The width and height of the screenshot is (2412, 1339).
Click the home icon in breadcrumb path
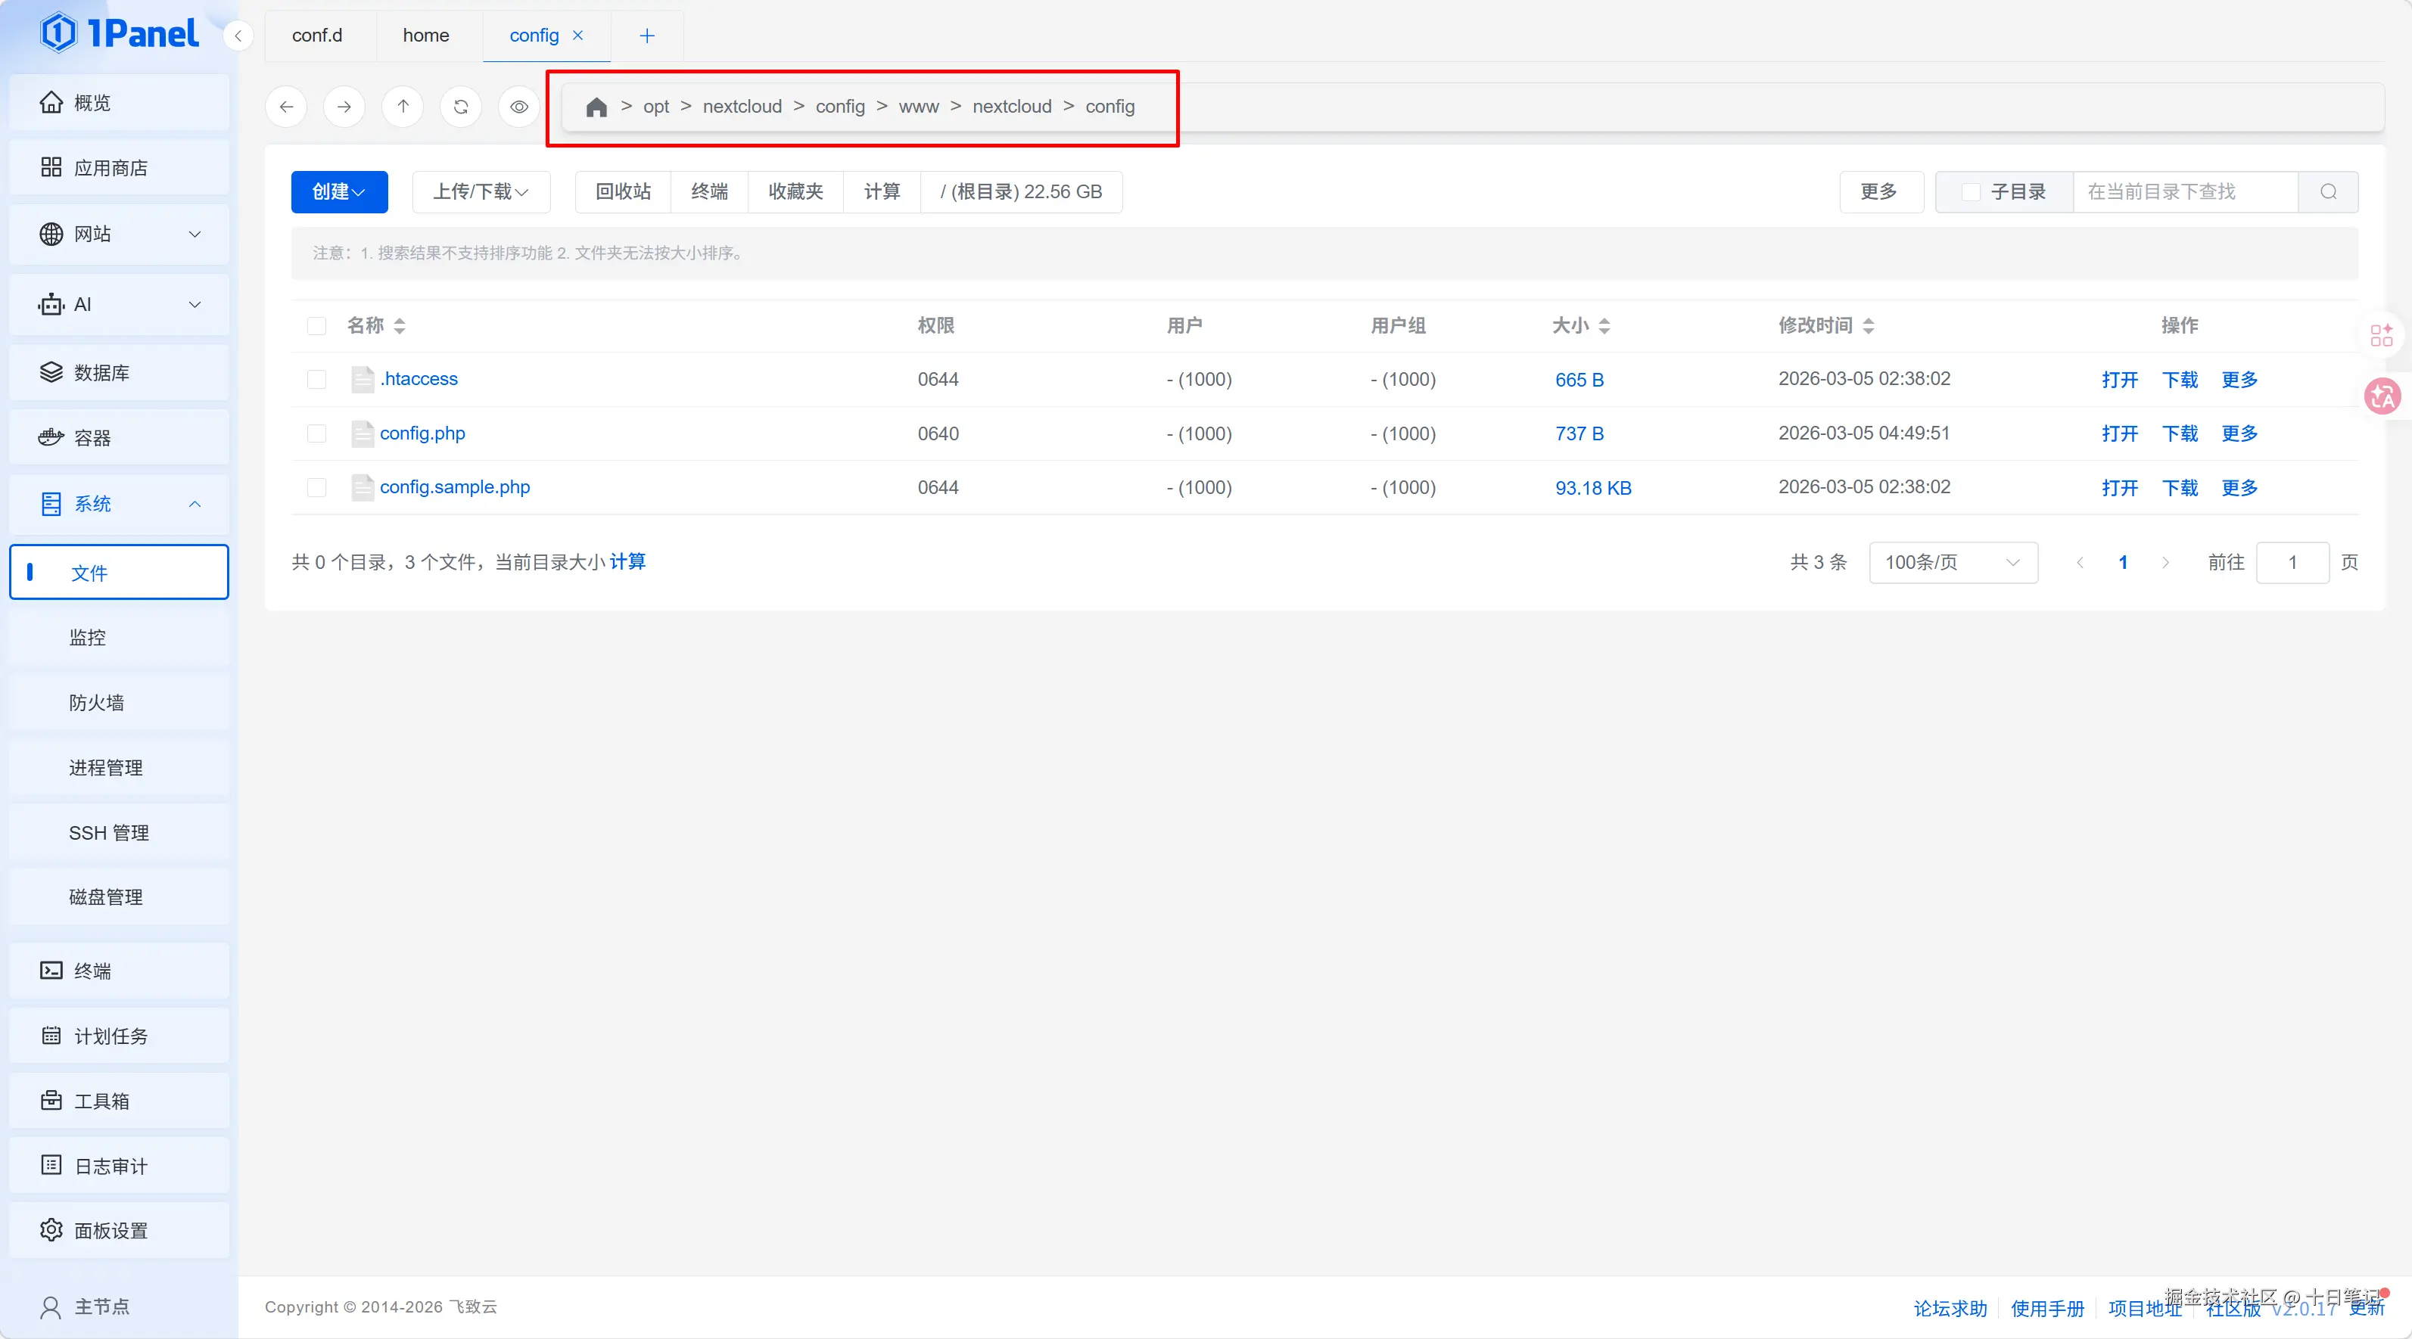(596, 107)
